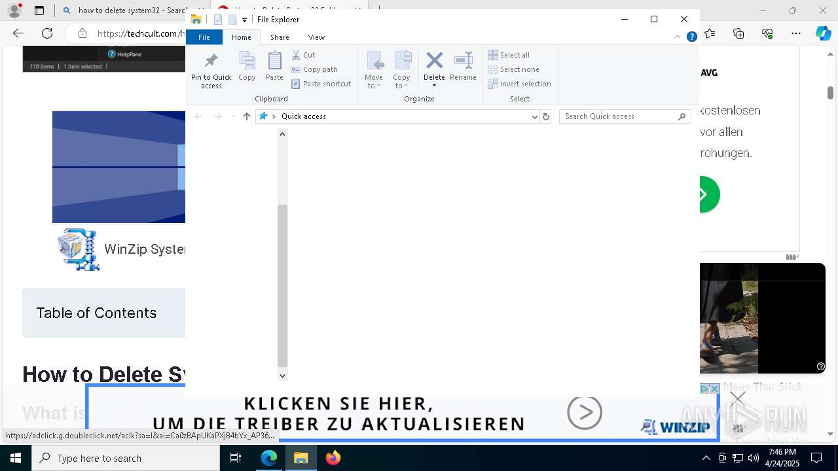Click the navigation pane scrollbar thumb
Viewport: 838px width, 471px height.
282,285
